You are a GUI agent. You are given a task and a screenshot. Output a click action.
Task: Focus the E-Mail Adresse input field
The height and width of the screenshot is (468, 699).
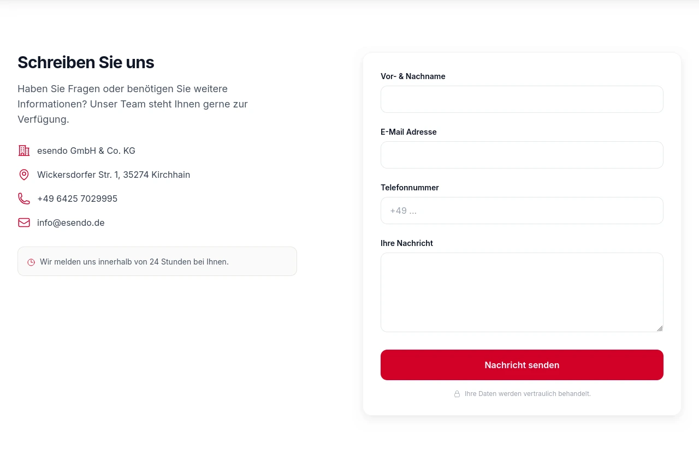tap(522, 155)
